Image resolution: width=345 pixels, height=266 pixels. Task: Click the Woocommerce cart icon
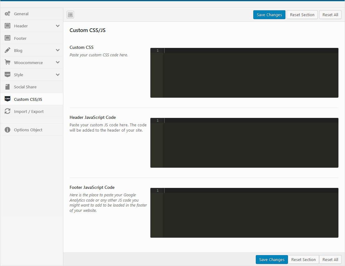7,62
